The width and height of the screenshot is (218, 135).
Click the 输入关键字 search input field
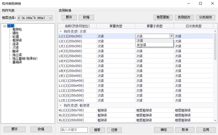[x=74, y=130]
